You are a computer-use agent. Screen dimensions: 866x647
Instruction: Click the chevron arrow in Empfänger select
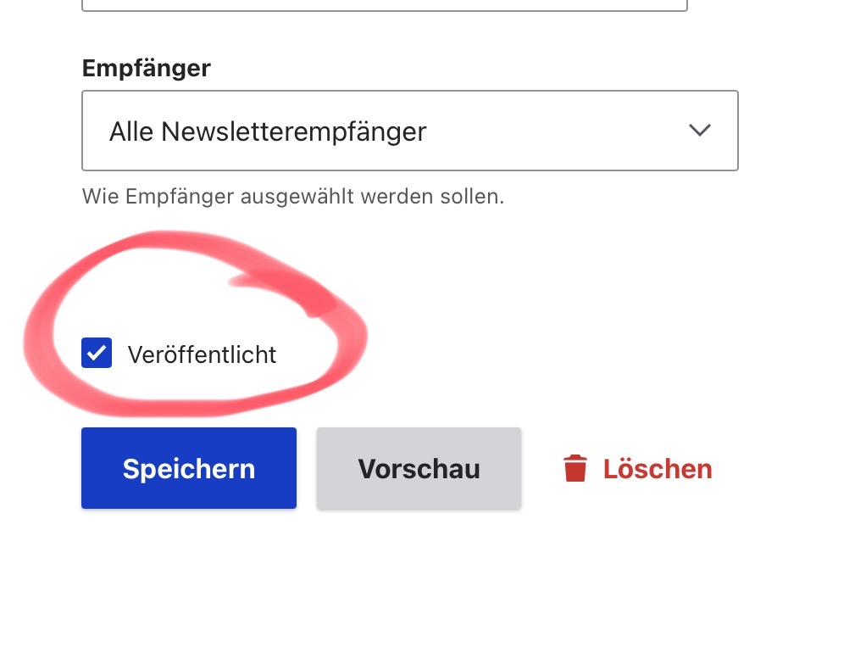coord(699,131)
